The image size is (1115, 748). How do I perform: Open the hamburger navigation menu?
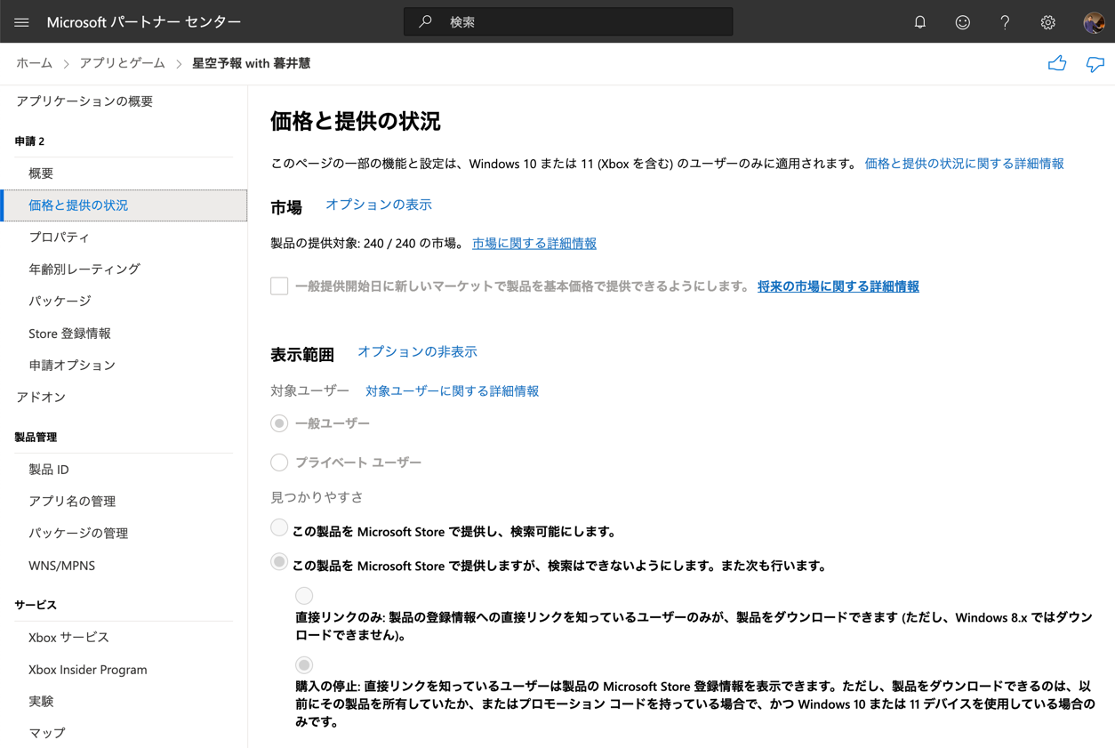pos(21,21)
